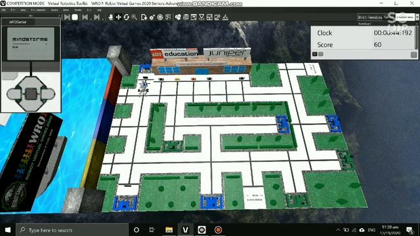The width and height of the screenshot is (420, 236).
Task: Select the four-arrow move tool
Action: [118, 17]
